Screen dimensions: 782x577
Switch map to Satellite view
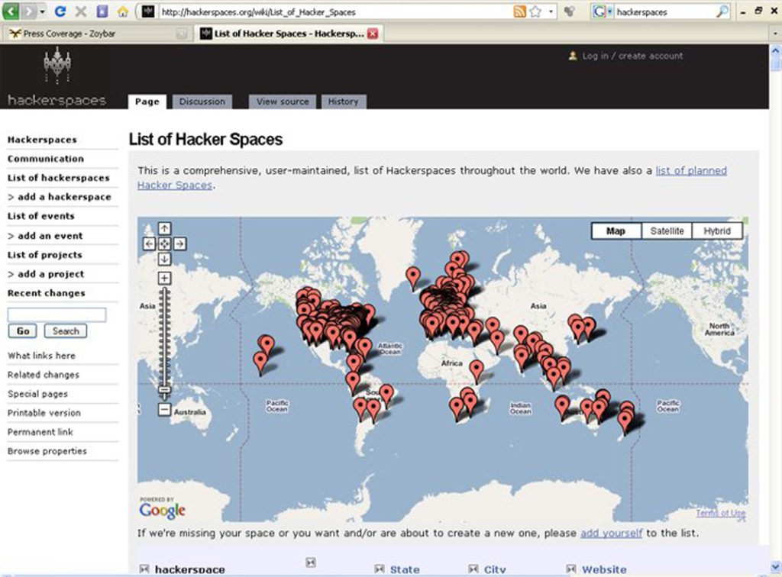click(x=667, y=231)
